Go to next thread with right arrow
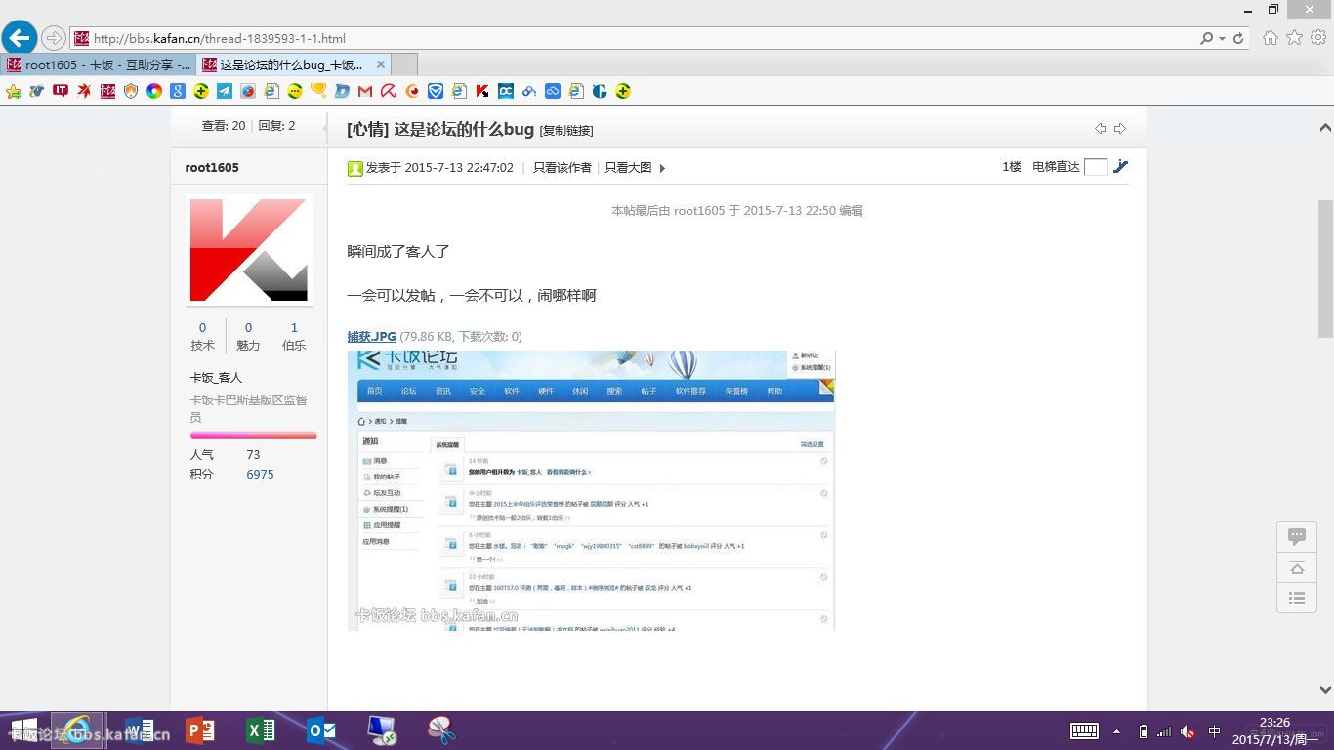Viewport: 1334px width, 750px height. pyautogui.click(x=1120, y=129)
